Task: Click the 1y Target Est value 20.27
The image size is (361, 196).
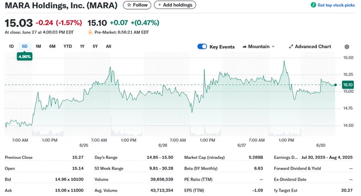Action: tap(347, 191)
